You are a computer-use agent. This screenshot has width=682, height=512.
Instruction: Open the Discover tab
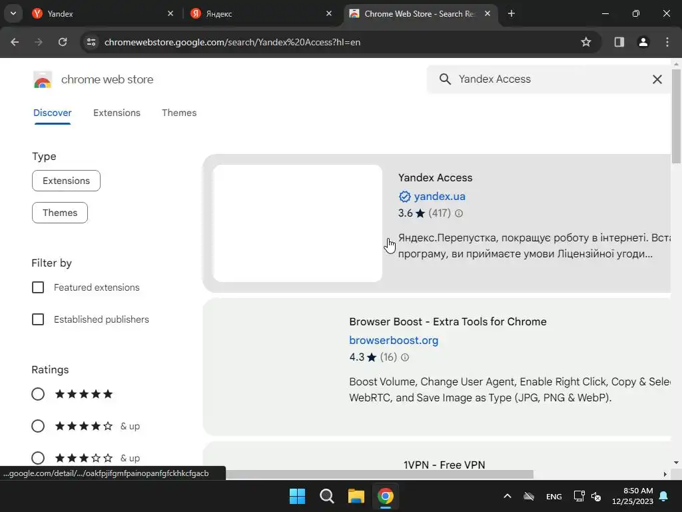pyautogui.click(x=52, y=113)
